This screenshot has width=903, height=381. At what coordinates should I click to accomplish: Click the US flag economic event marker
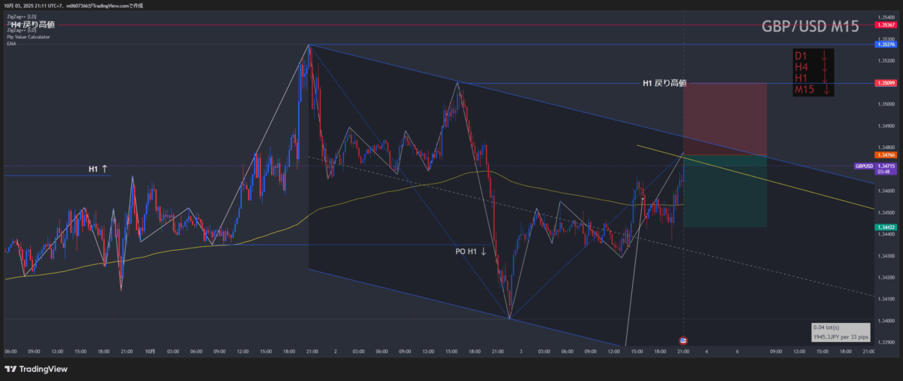[x=683, y=341]
